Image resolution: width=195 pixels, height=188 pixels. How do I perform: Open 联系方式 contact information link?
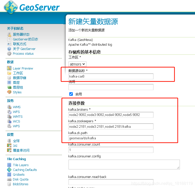[x=19, y=44]
